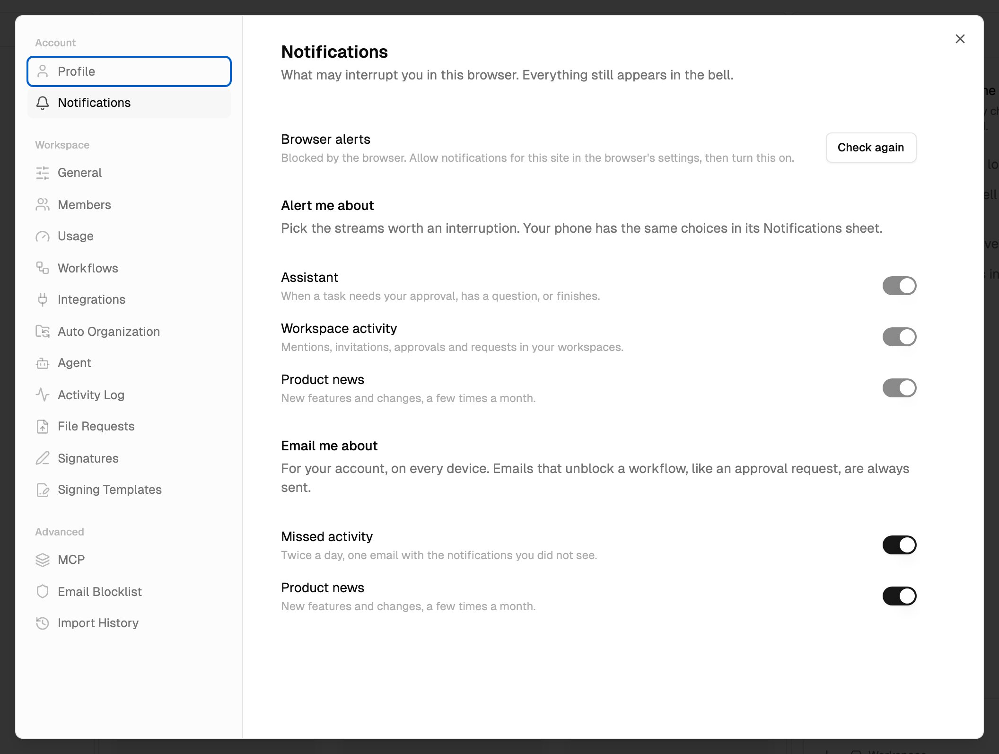Click the Members people icon
This screenshot has width=999, height=754.
(43, 205)
